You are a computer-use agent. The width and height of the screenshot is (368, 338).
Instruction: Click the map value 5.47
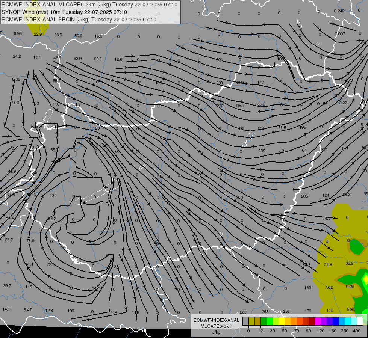click(x=28, y=310)
